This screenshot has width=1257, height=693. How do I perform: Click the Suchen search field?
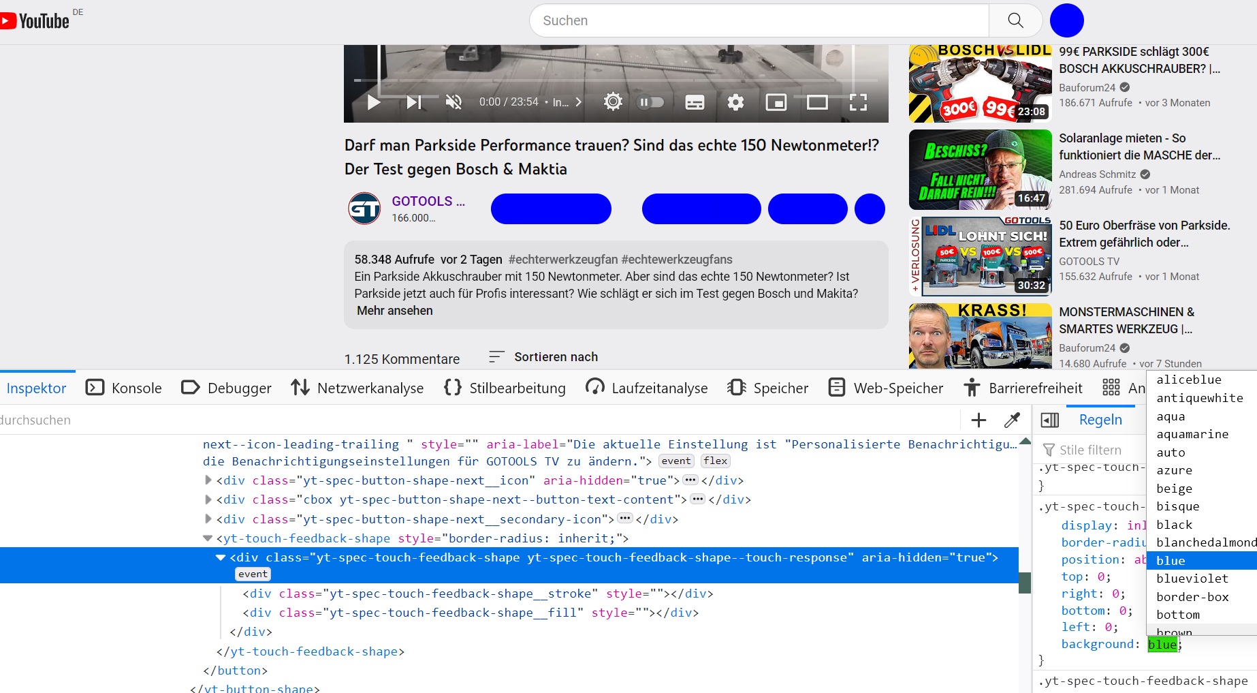pos(759,20)
